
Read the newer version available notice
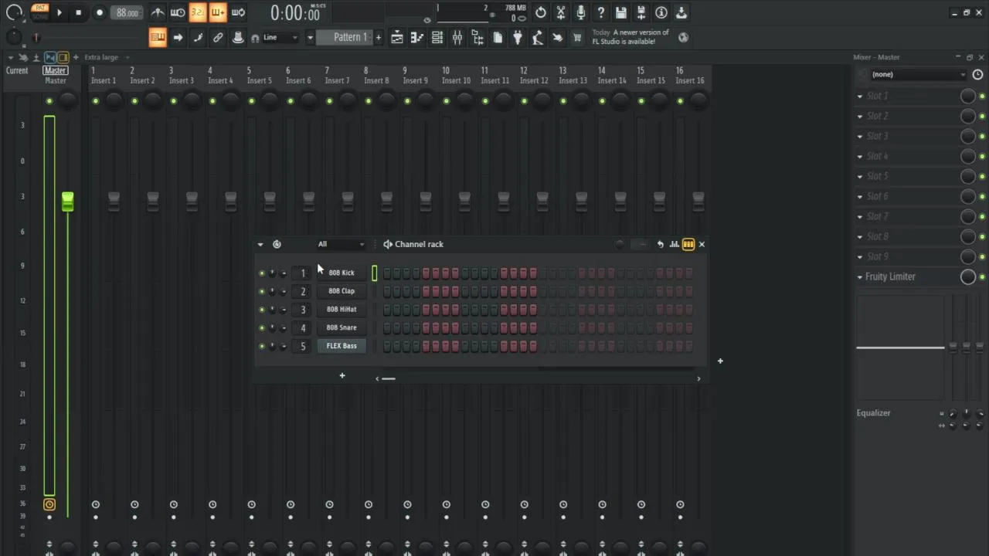pyautogui.click(x=630, y=37)
